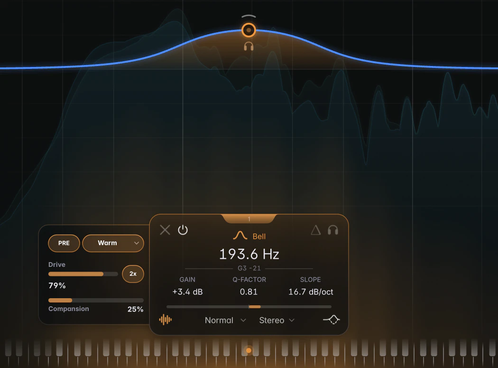
Task: Click the G3 -21 note label
Action: pos(249,268)
